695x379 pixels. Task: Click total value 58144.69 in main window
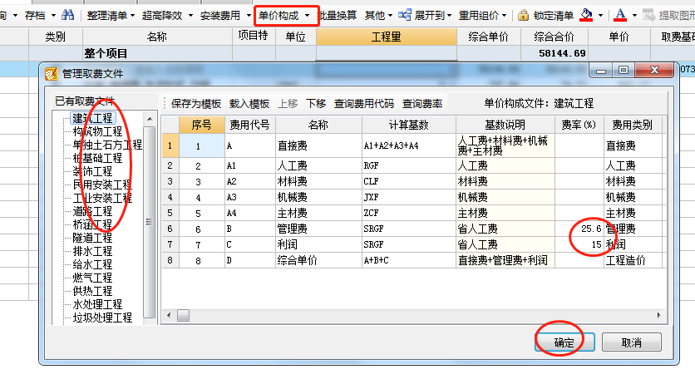[562, 53]
